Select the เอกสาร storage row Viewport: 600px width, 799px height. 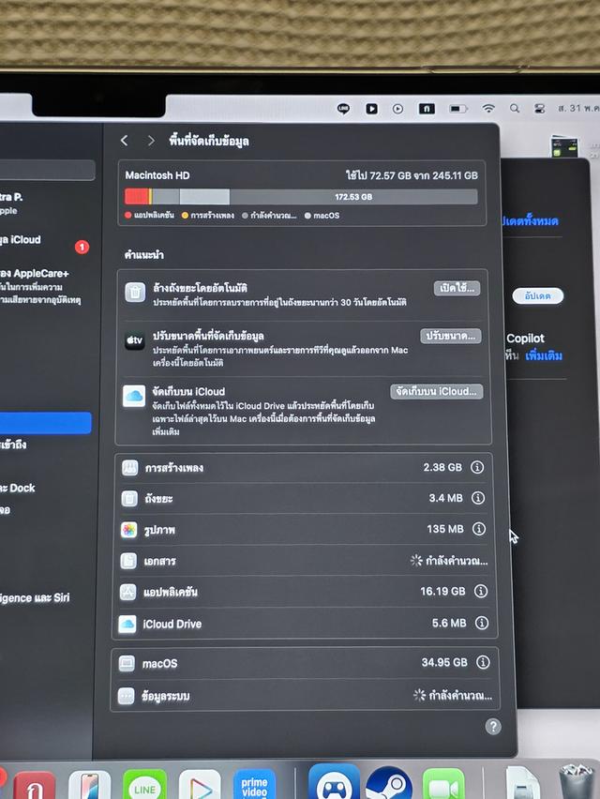304,561
